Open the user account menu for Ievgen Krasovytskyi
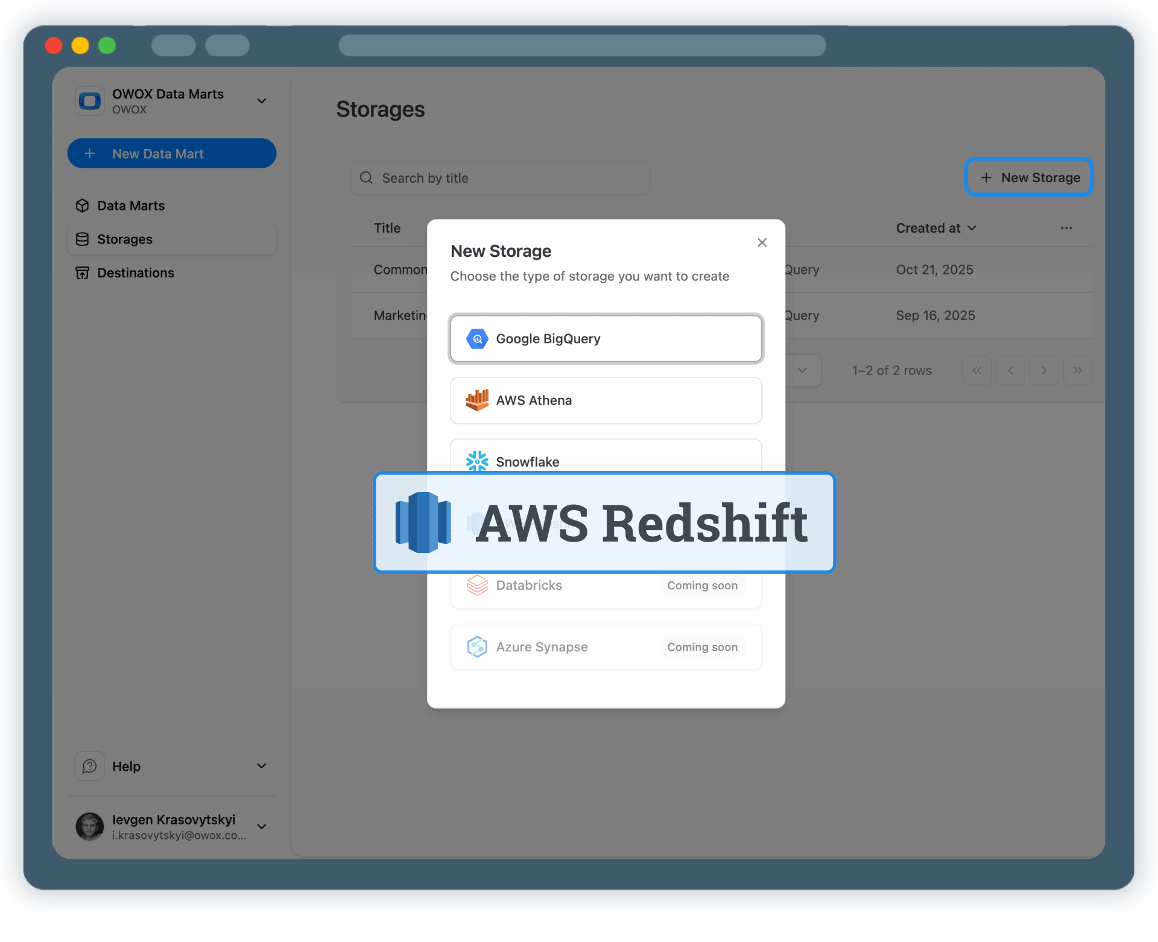This screenshot has height=942, width=1158. tap(262, 826)
